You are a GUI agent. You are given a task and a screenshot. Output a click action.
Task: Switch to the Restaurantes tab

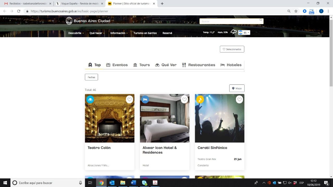click(198, 65)
